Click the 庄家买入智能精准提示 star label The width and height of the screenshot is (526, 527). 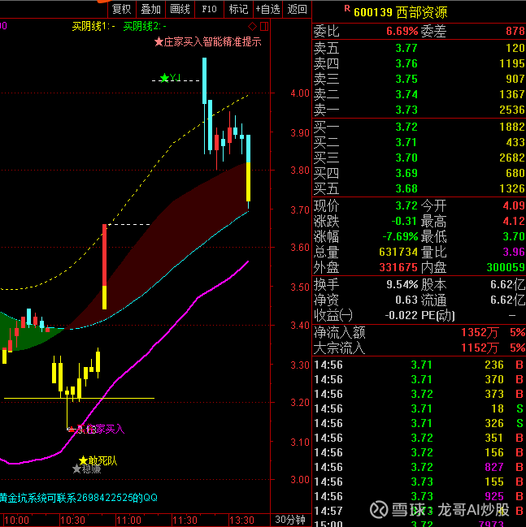coord(208,41)
